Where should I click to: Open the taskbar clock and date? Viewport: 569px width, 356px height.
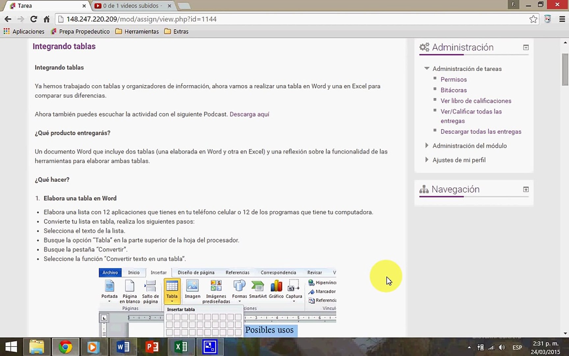[x=545, y=347]
